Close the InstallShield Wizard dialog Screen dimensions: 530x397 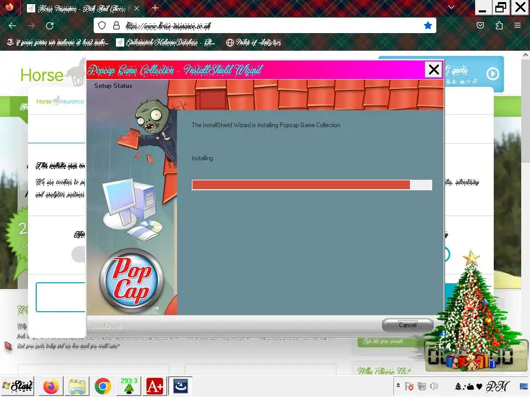pos(434,70)
